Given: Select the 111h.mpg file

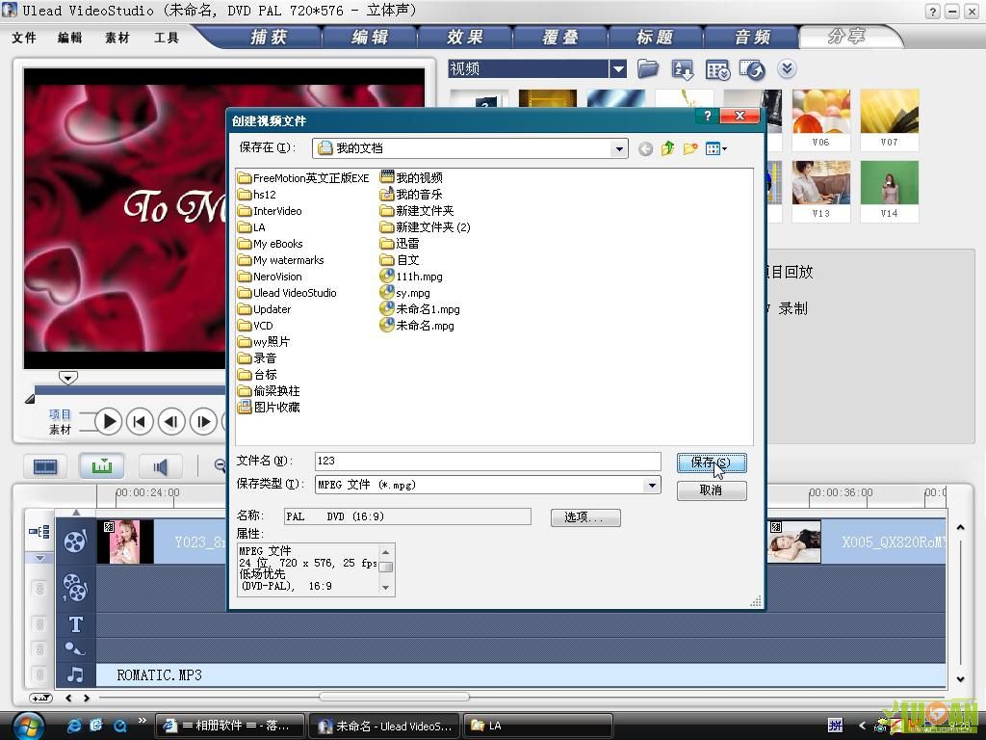Looking at the screenshot, I should click(x=411, y=277).
